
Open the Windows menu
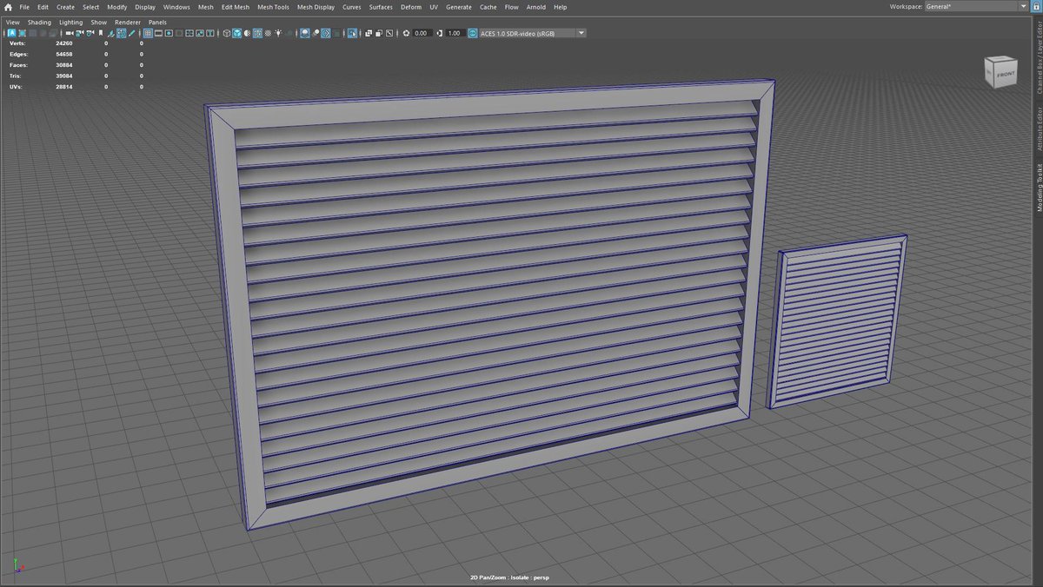(x=176, y=7)
